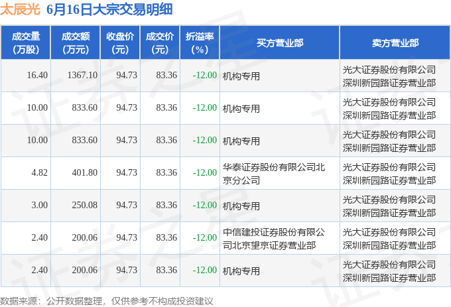Click the 6月16日大宗交易明细 title text
451x307 pixels.
109,9
